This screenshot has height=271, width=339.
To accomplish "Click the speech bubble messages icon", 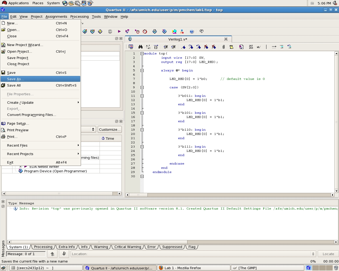I will tap(202, 31).
